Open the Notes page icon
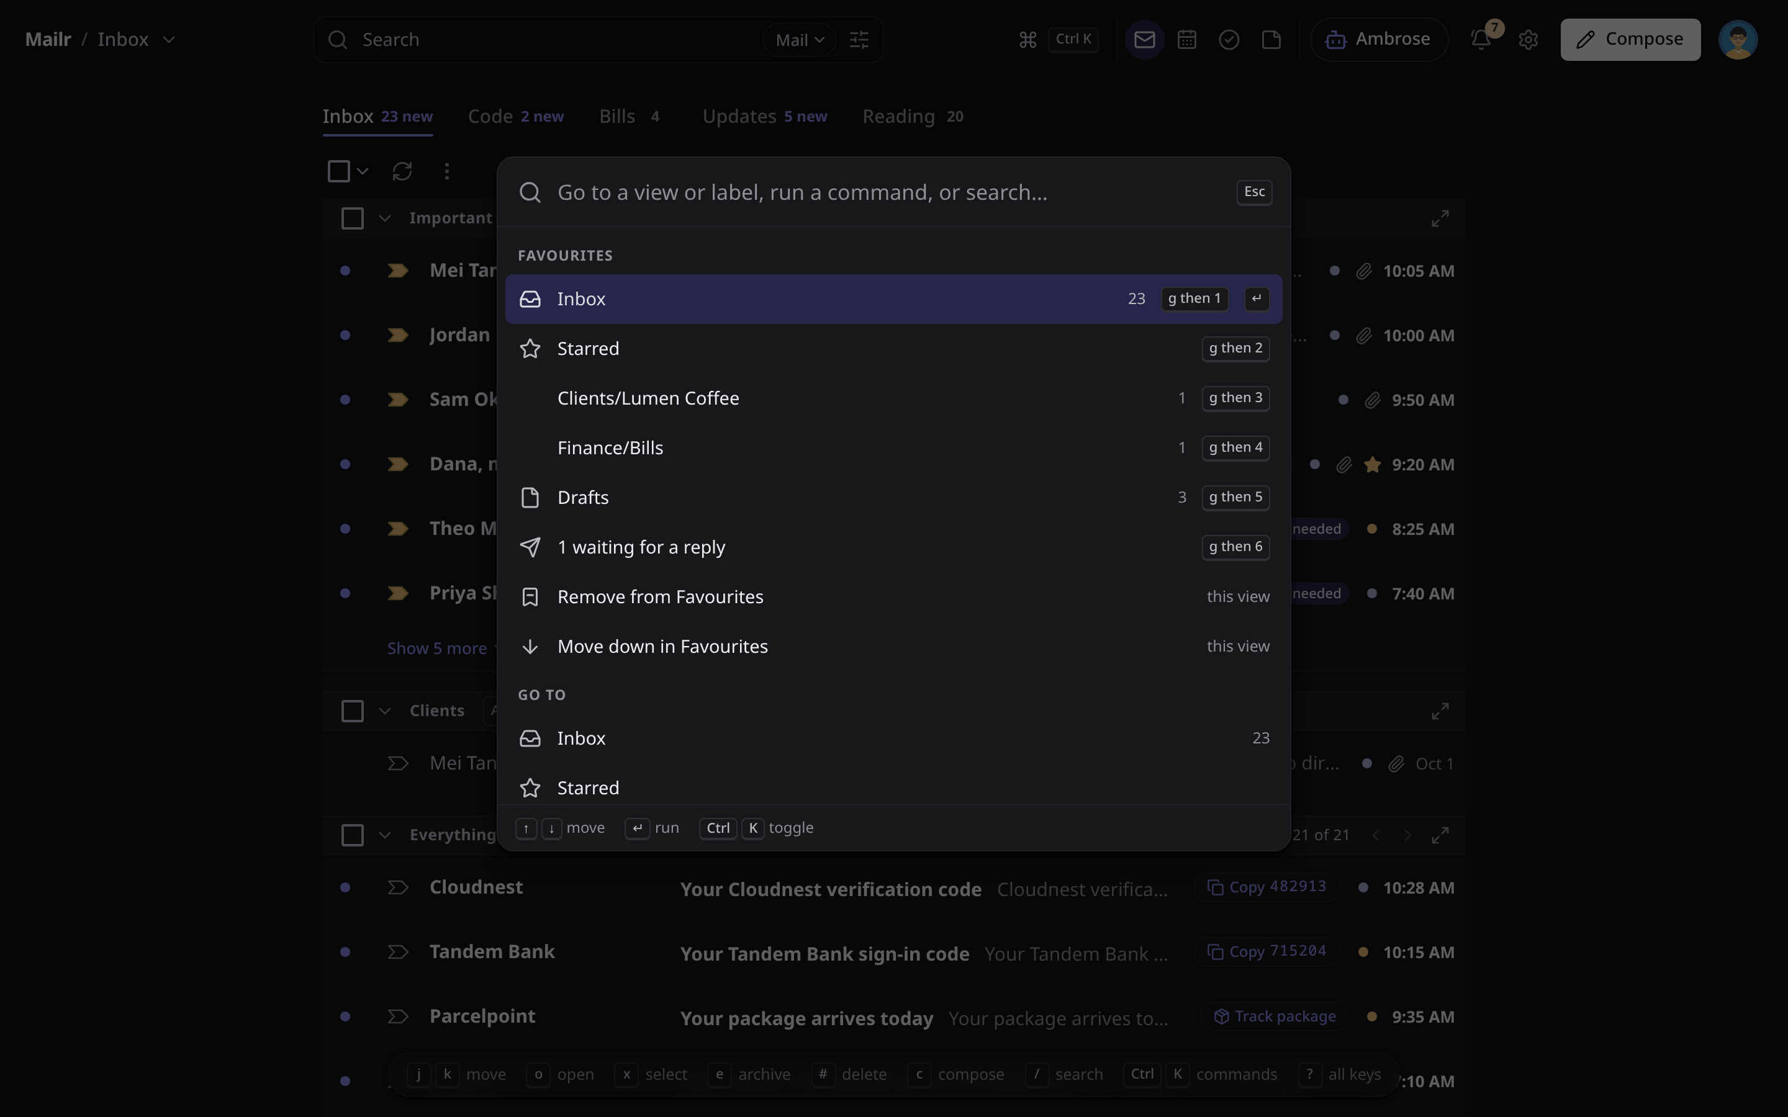The height and width of the screenshot is (1117, 1788). [x=1271, y=39]
